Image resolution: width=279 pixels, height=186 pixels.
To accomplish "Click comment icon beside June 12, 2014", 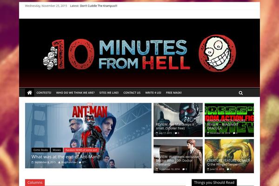I will [x=229, y=169].
